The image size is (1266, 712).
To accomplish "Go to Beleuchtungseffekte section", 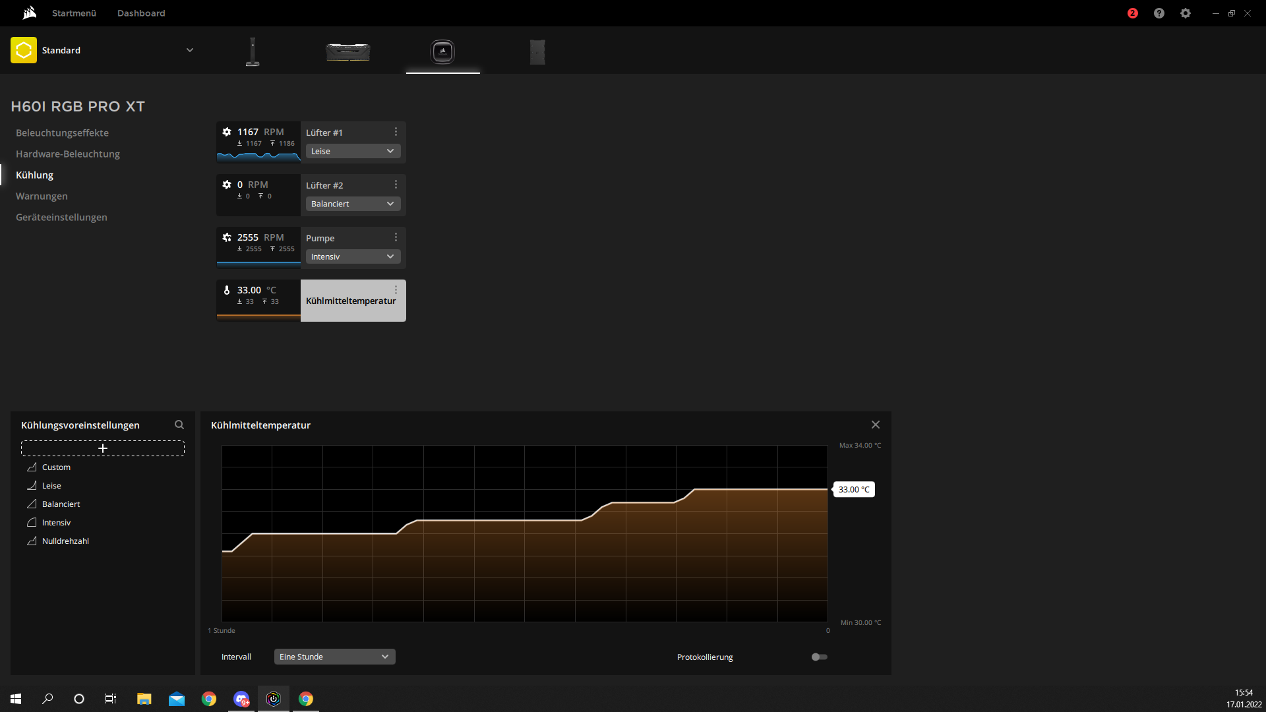I will coord(62,133).
